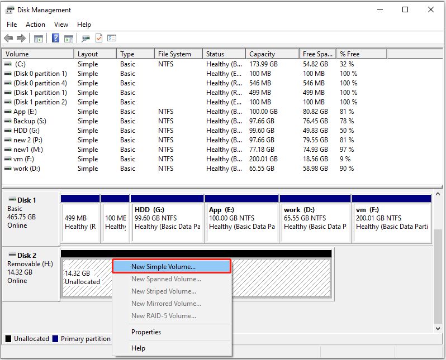Select the vm (F:) partition block on Disk 1
This screenshot has height=360, width=446.
[x=392, y=219]
